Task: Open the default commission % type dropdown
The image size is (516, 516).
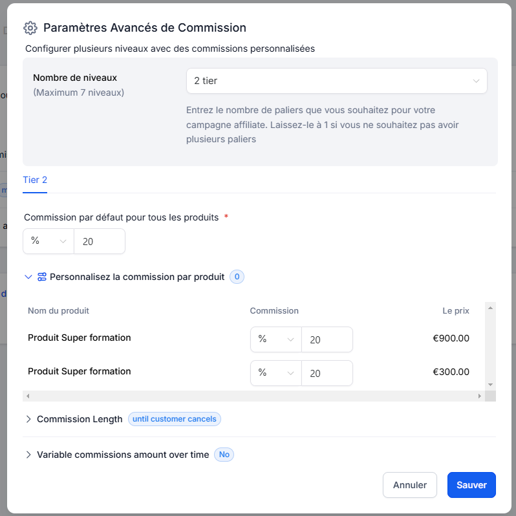Action: [x=48, y=241]
